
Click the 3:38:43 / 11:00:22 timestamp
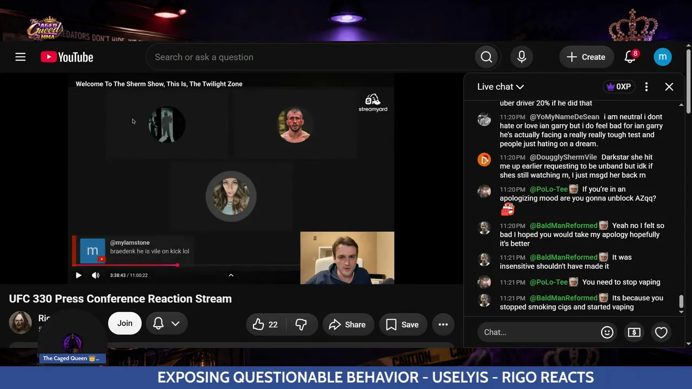point(129,276)
